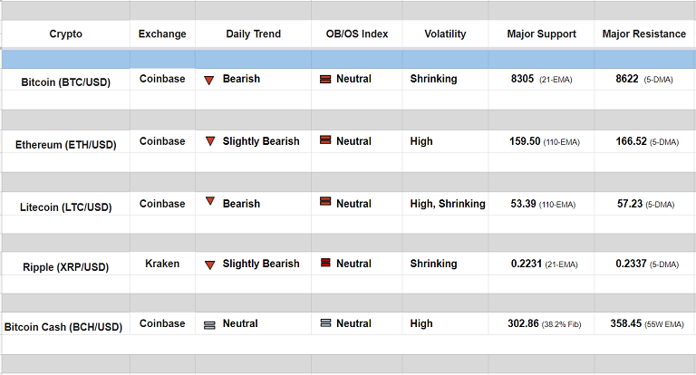The height and width of the screenshot is (375, 696).
Task: Click the blue highlighted divider row
Action: (x=348, y=59)
